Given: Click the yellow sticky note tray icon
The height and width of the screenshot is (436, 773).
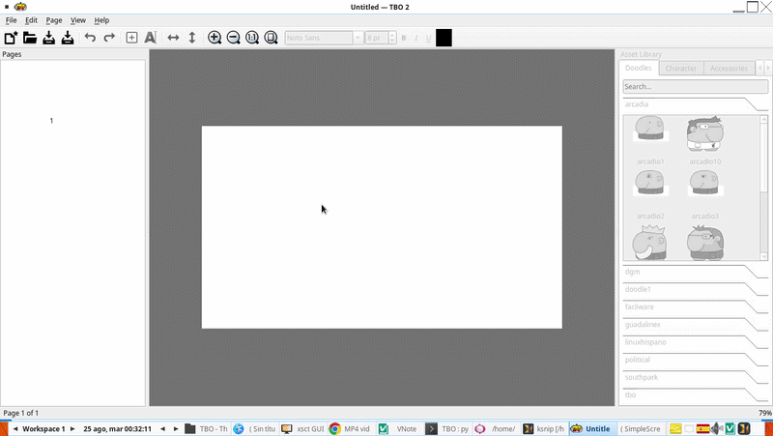Looking at the screenshot, I should tap(674, 428).
